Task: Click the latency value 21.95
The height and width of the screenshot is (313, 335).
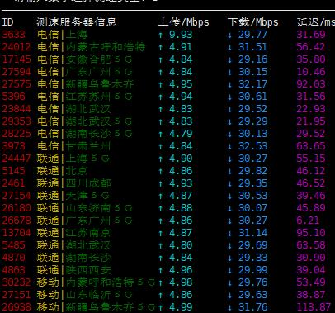Action: pyautogui.click(x=311, y=121)
